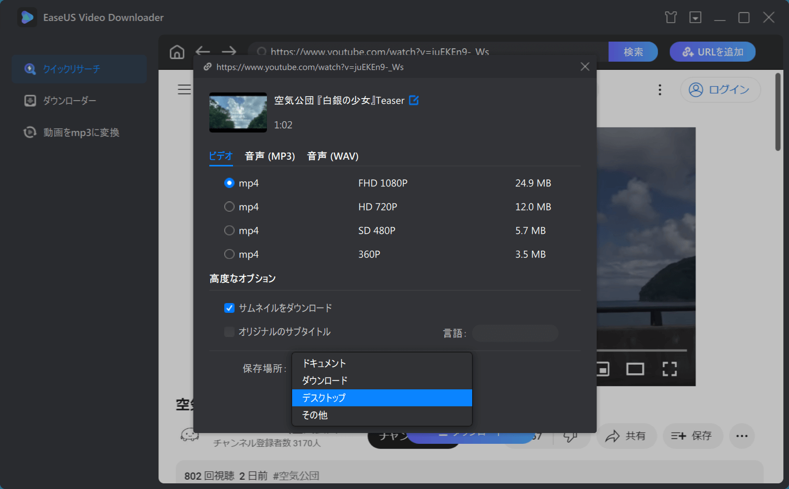The width and height of the screenshot is (789, 489).
Task: Edit the video title with pencil icon
Action: point(414,100)
